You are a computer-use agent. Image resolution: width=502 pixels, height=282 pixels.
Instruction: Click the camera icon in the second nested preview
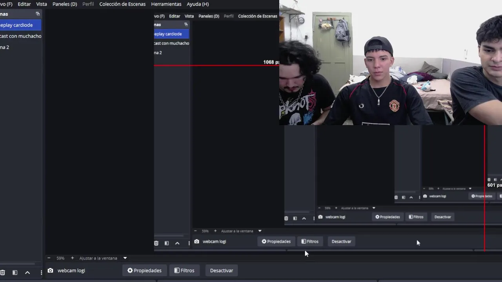point(320,217)
